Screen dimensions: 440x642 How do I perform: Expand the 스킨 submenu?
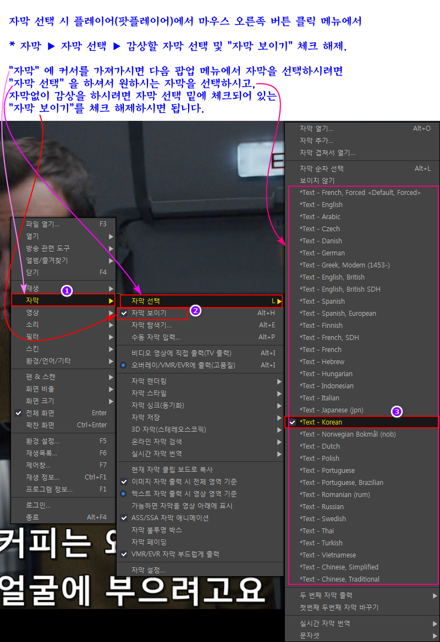(x=63, y=349)
